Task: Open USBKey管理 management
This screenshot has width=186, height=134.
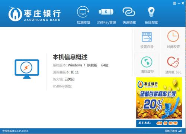Action: [x=106, y=16]
